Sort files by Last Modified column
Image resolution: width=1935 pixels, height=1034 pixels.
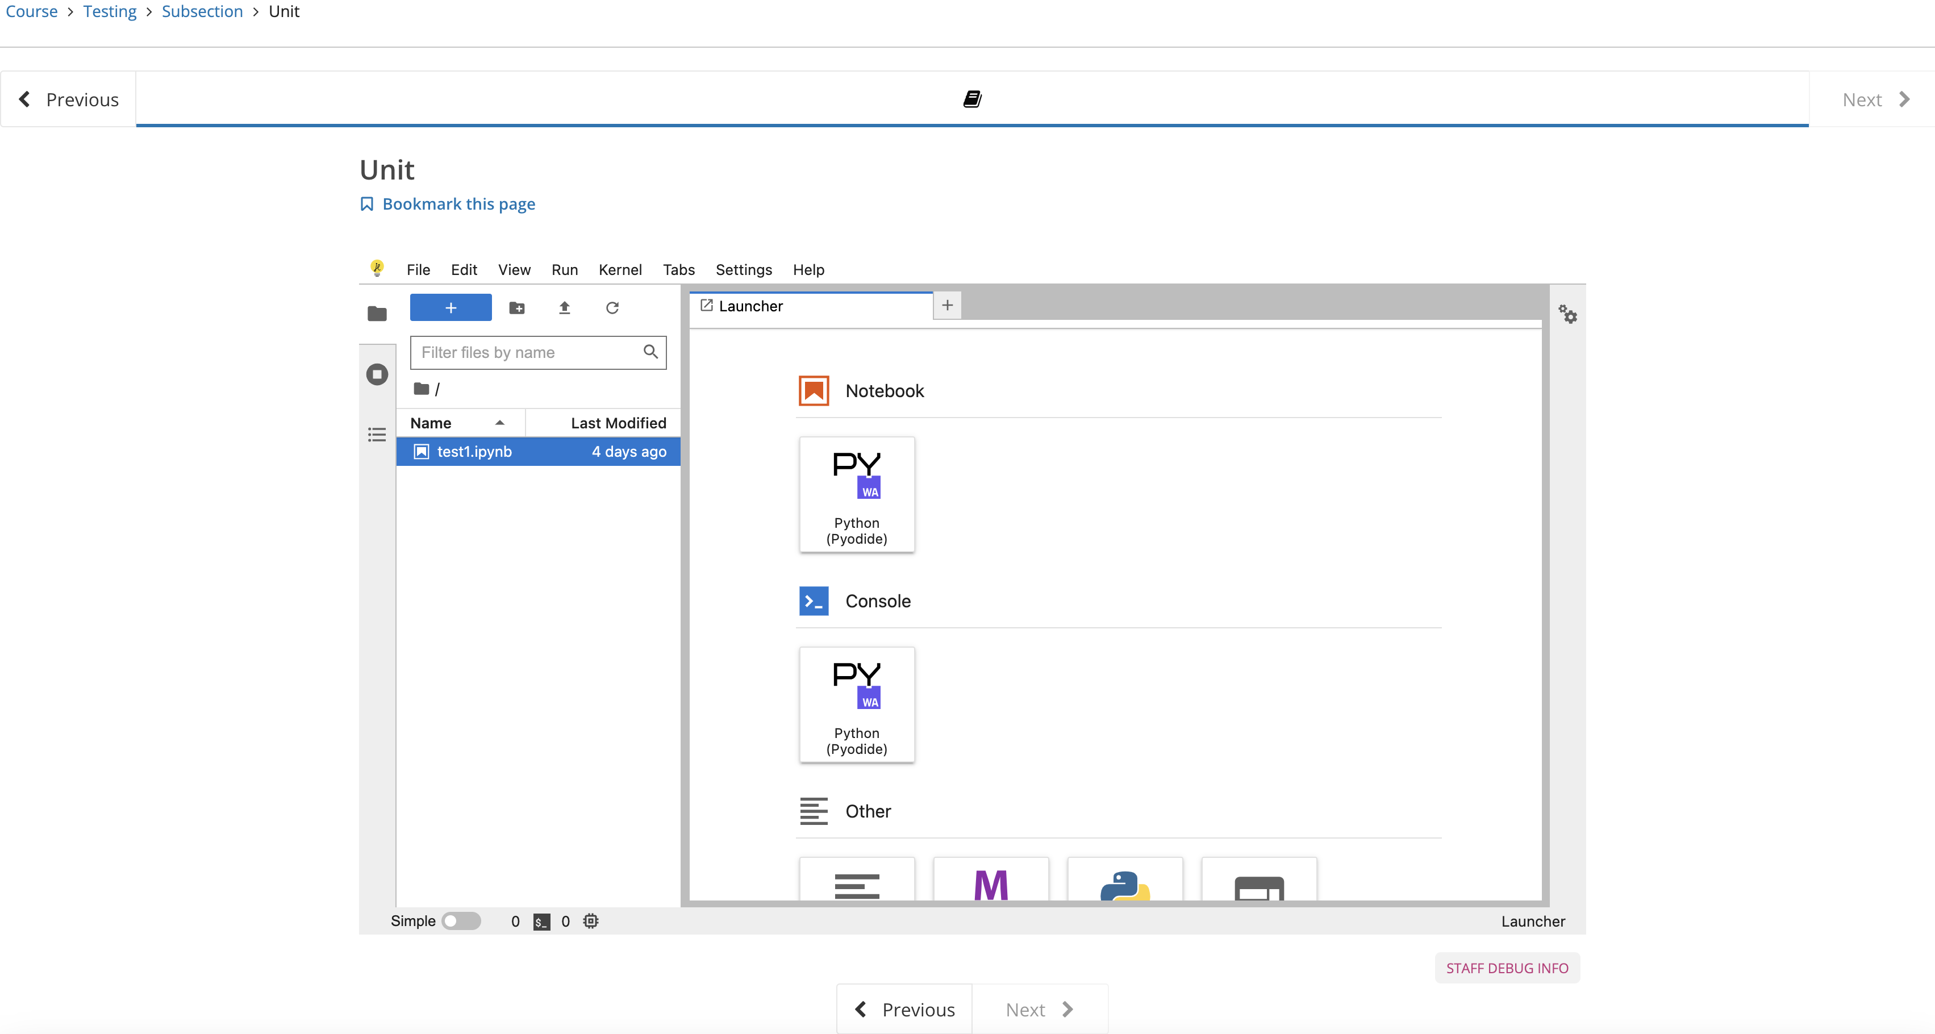coord(618,423)
